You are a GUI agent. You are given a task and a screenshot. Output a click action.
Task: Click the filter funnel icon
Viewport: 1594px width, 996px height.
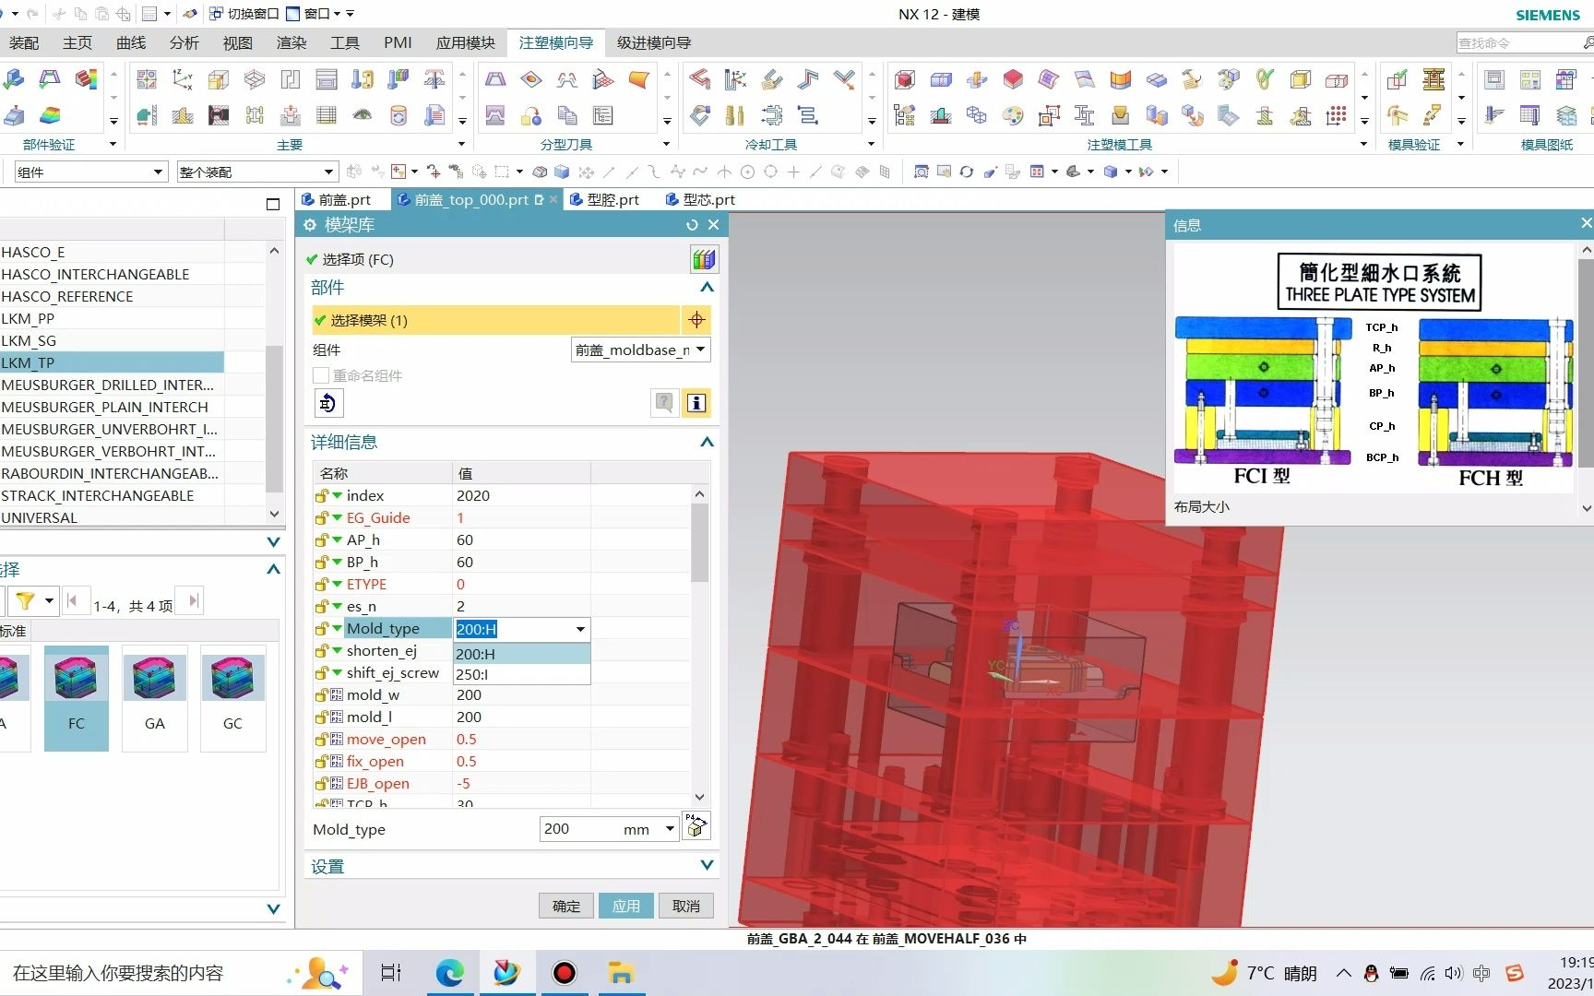pos(25,601)
